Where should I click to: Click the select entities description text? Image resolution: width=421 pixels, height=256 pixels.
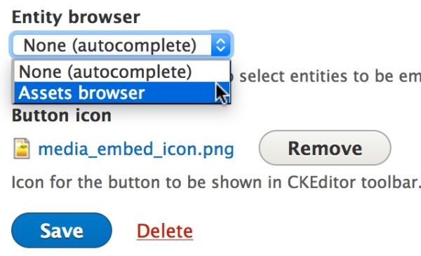click(330, 76)
